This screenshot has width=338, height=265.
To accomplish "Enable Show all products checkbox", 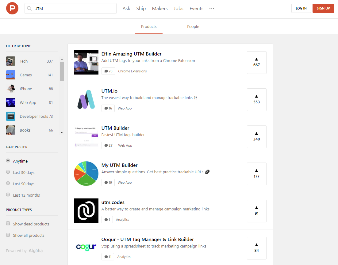I will (x=8, y=235).
